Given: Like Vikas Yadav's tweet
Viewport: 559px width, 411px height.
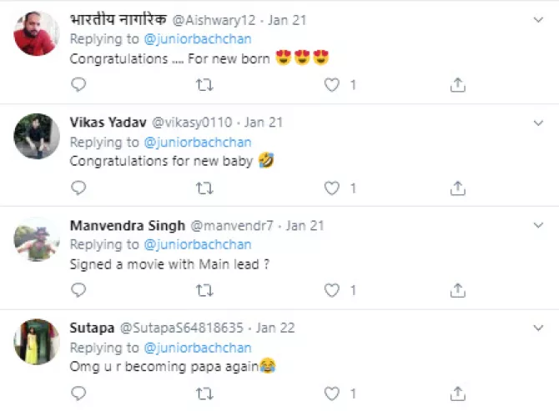Looking at the screenshot, I should [x=332, y=188].
